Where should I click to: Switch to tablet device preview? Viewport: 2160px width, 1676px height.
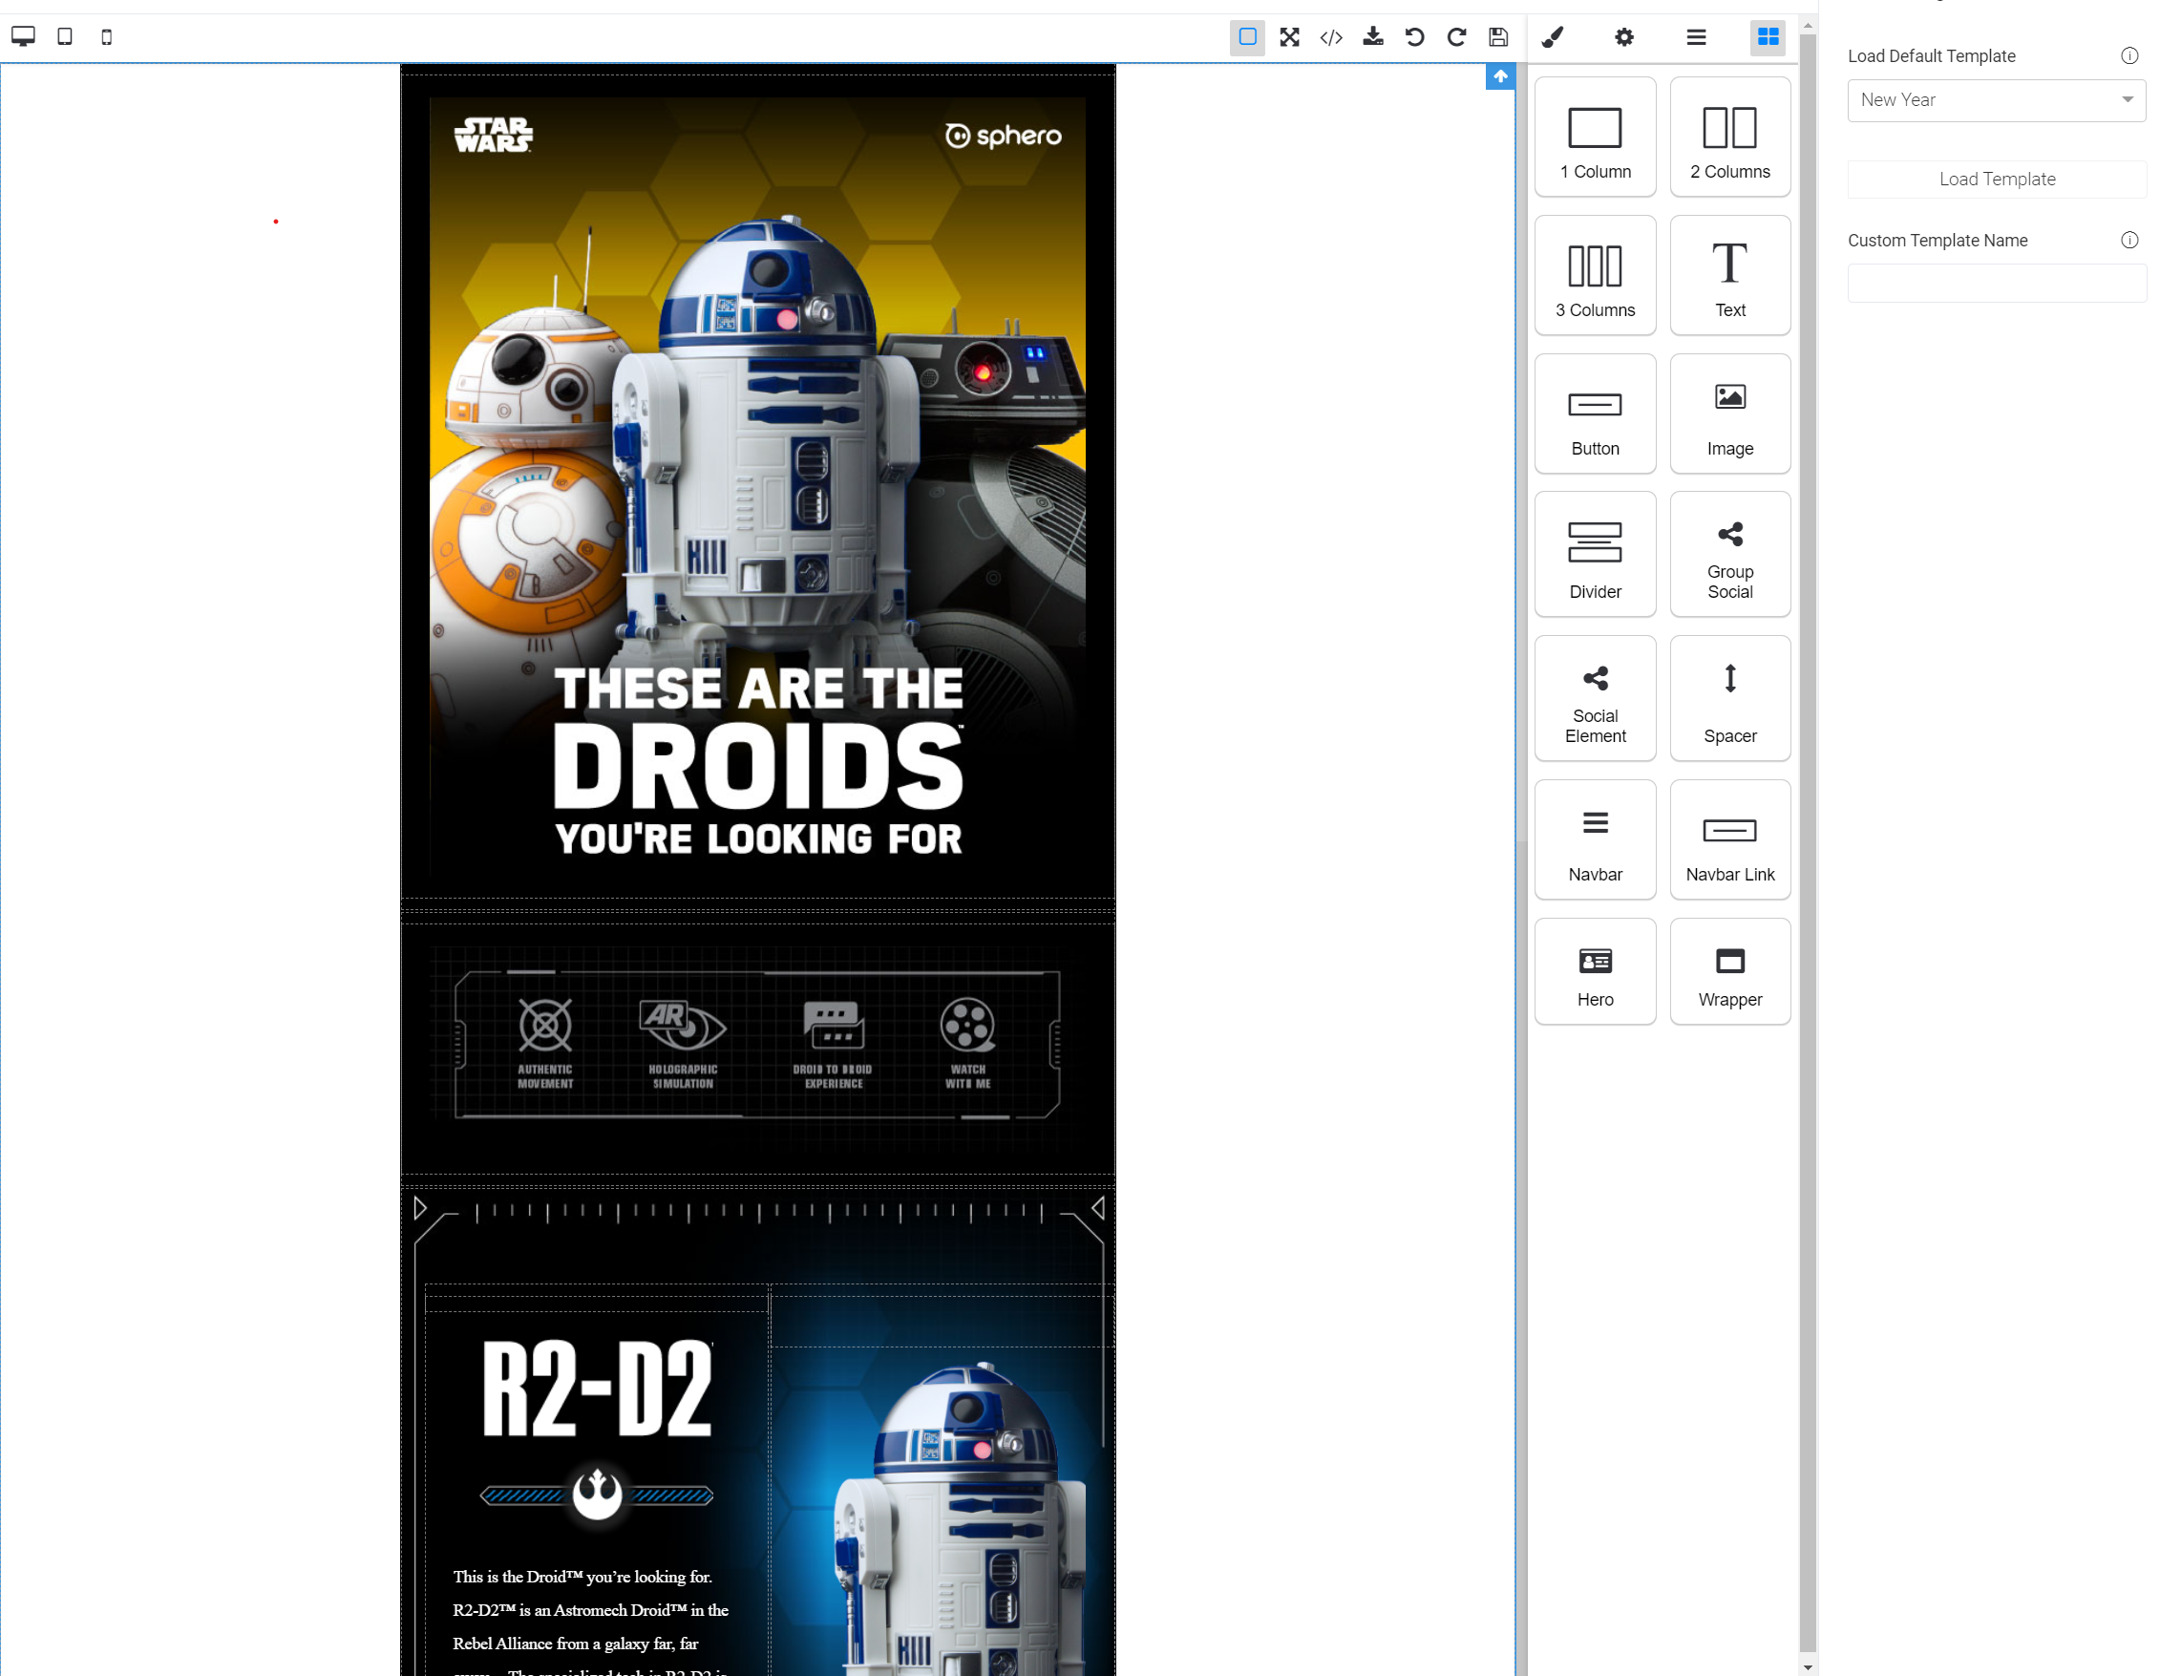[65, 36]
